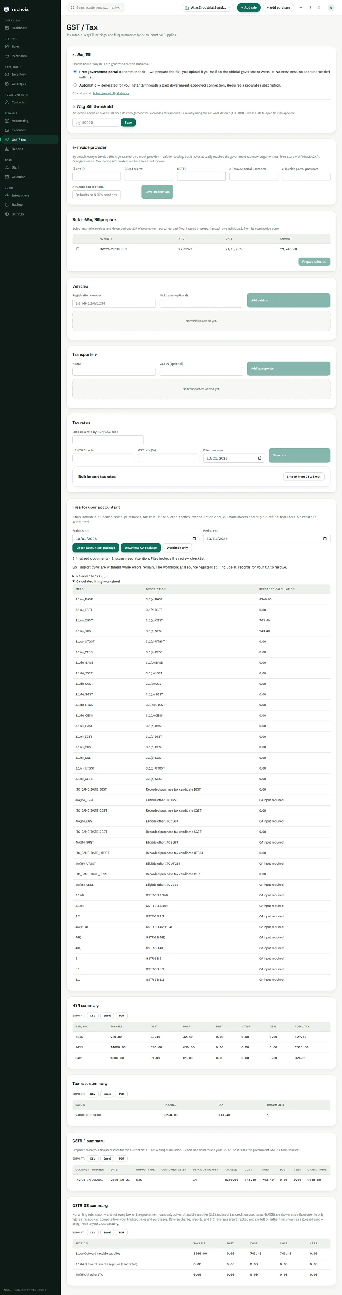Click the GSTIN field under e-Invoice provider
The width and height of the screenshot is (342, 1295).
click(201, 176)
